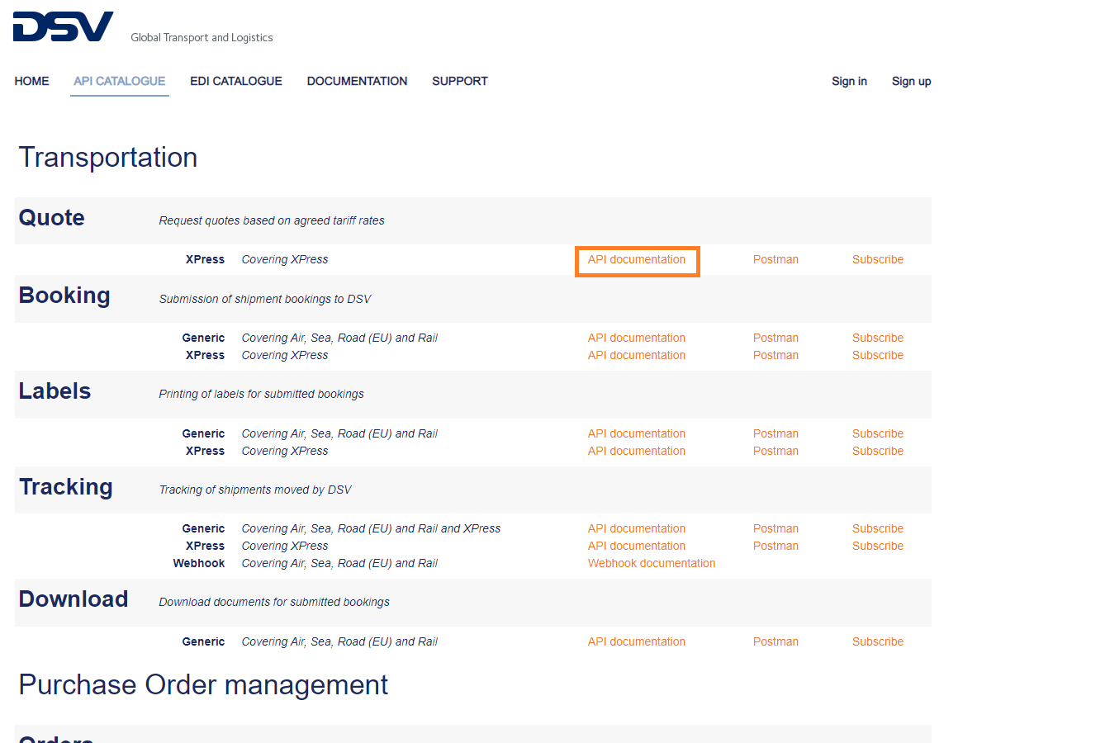Go to the DOCUMENTATION menu
Viewport: 1110px width, 743px height.
point(357,81)
